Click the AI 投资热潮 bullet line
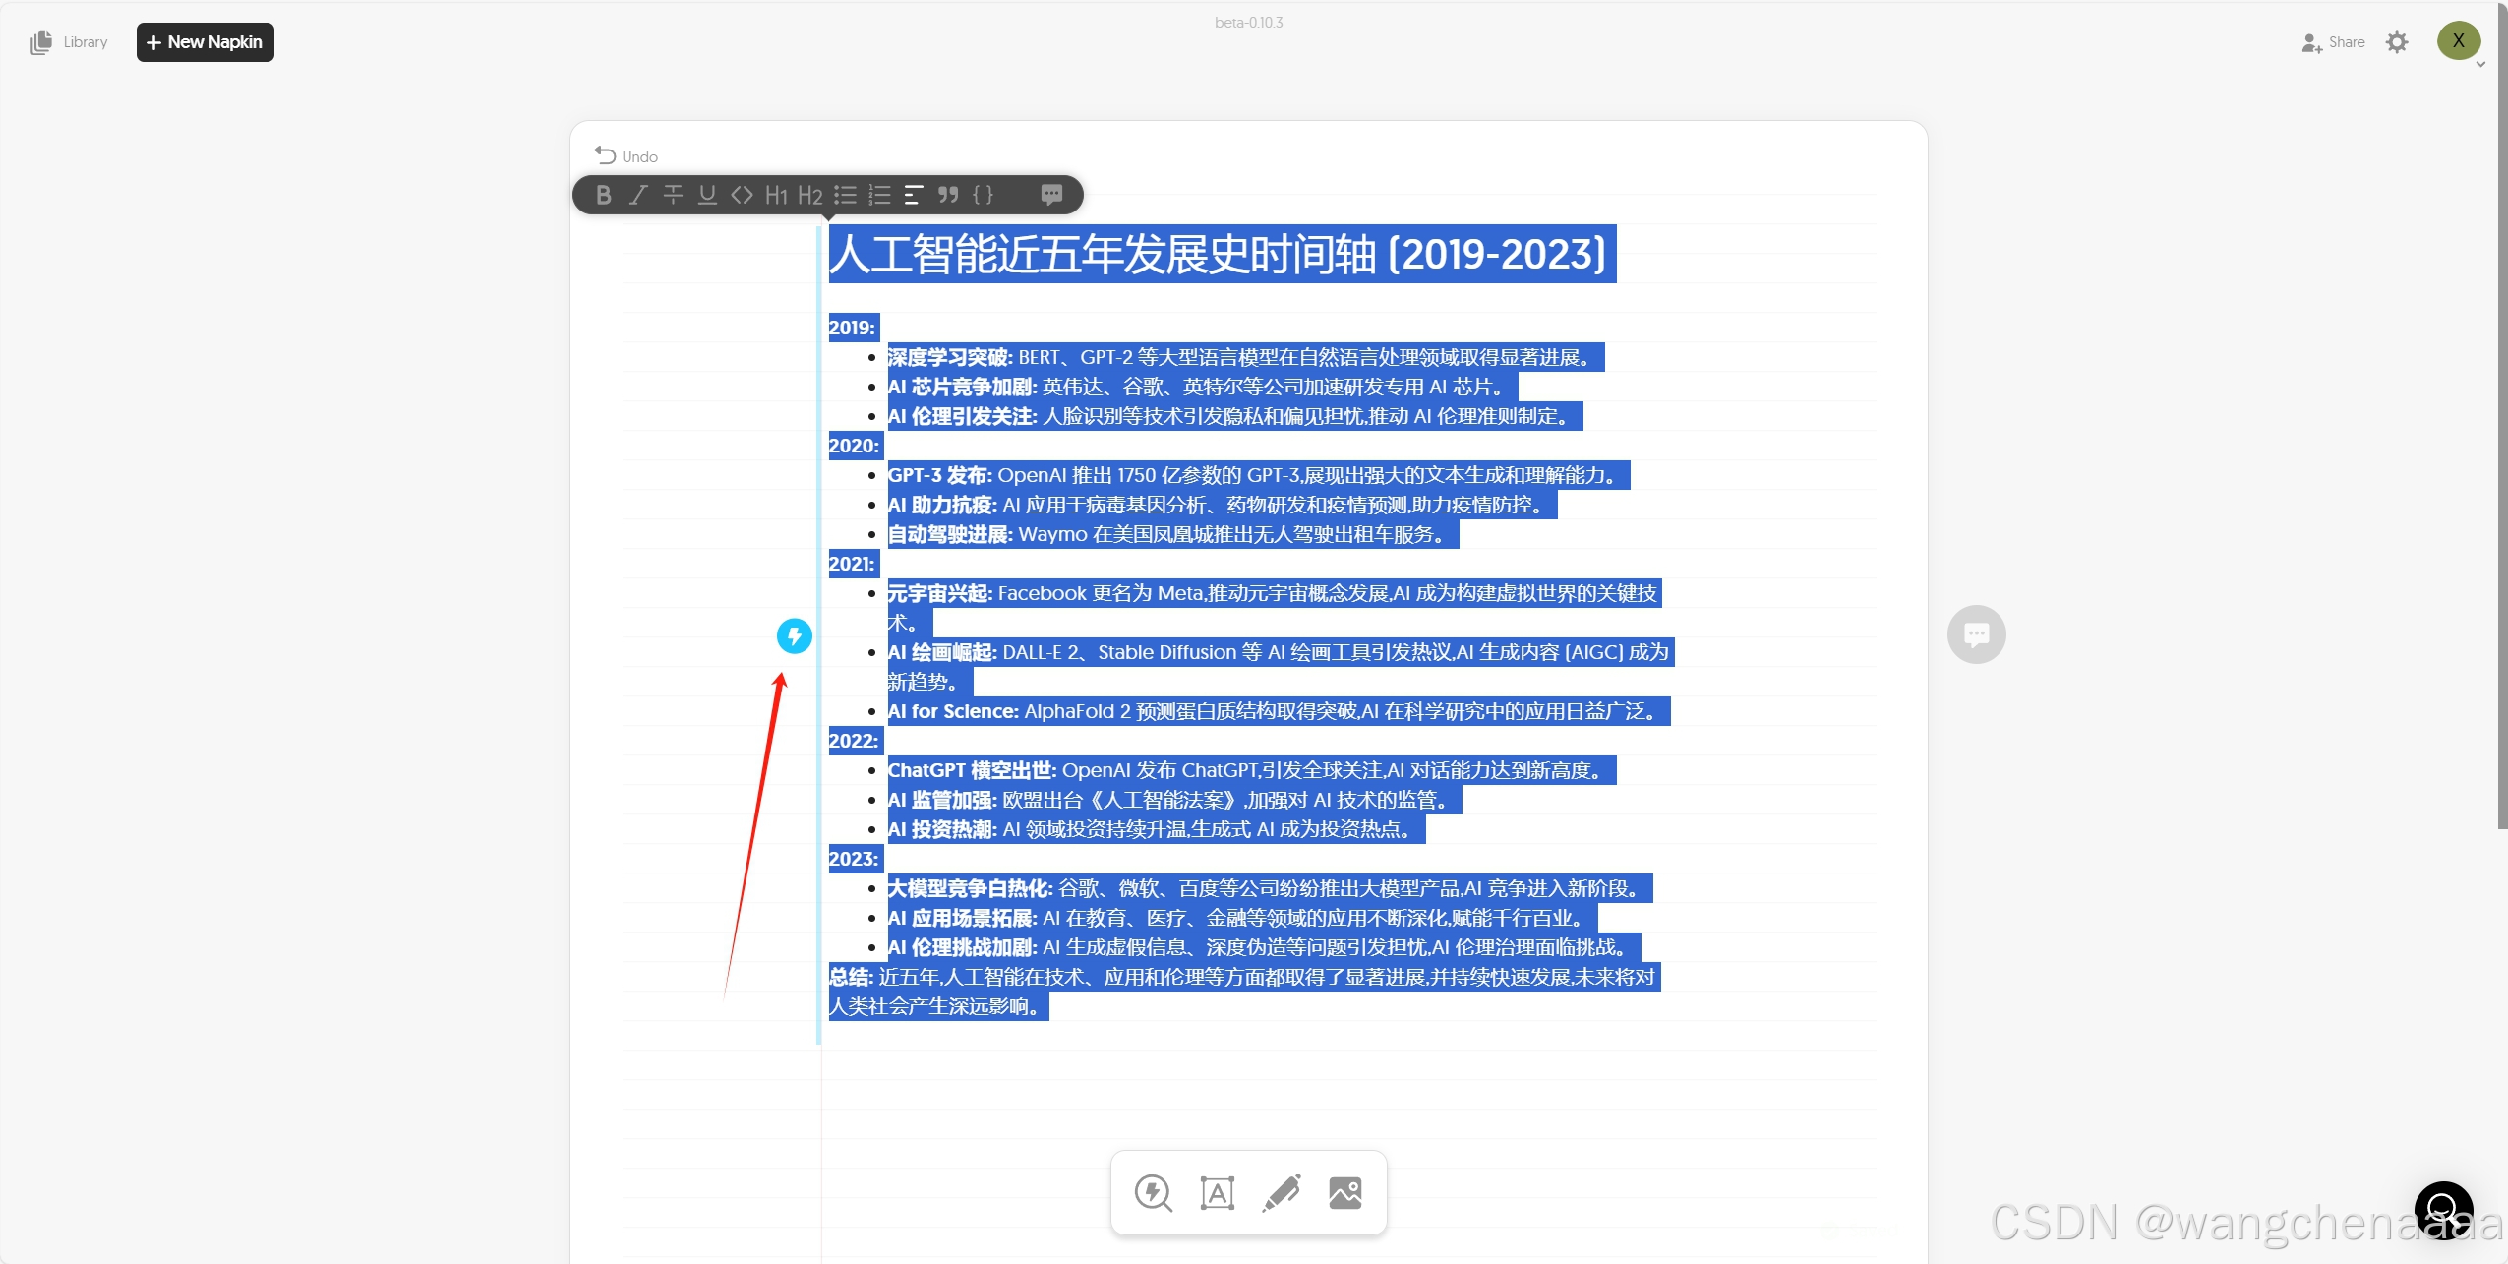2508x1264 pixels. coord(1156,829)
